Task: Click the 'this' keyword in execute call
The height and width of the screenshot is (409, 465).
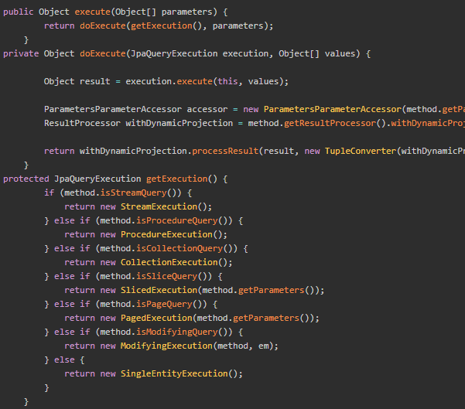Action: point(227,81)
